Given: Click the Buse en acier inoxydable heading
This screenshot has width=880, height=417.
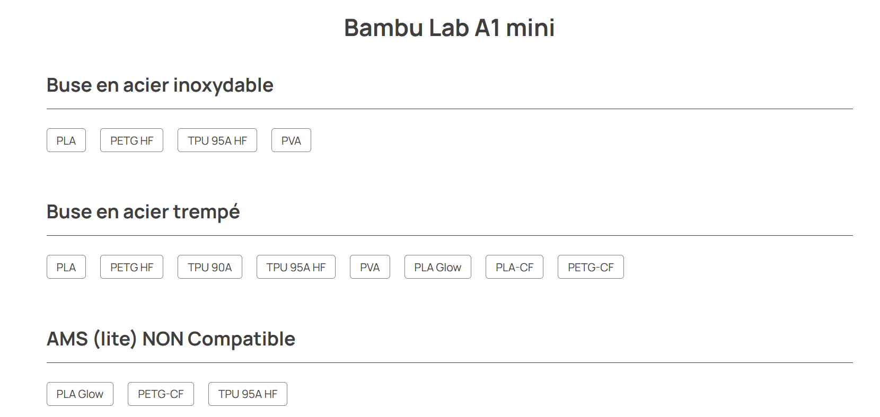Looking at the screenshot, I should pos(160,85).
